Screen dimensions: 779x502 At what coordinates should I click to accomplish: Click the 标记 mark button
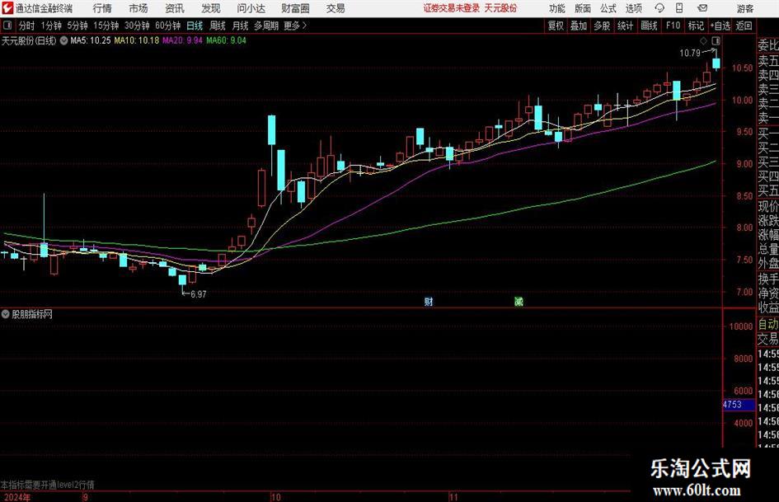point(696,26)
